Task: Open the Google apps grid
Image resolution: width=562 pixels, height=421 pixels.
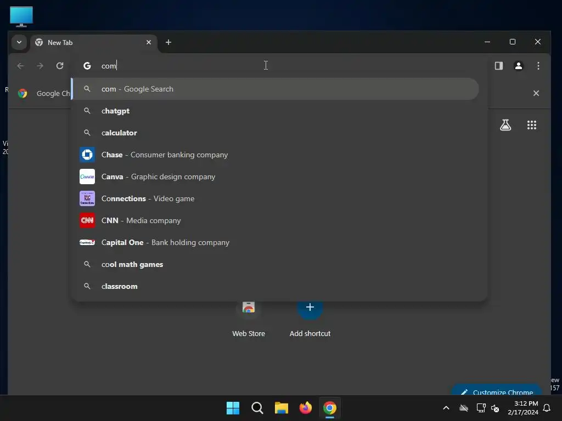Action: point(531,125)
